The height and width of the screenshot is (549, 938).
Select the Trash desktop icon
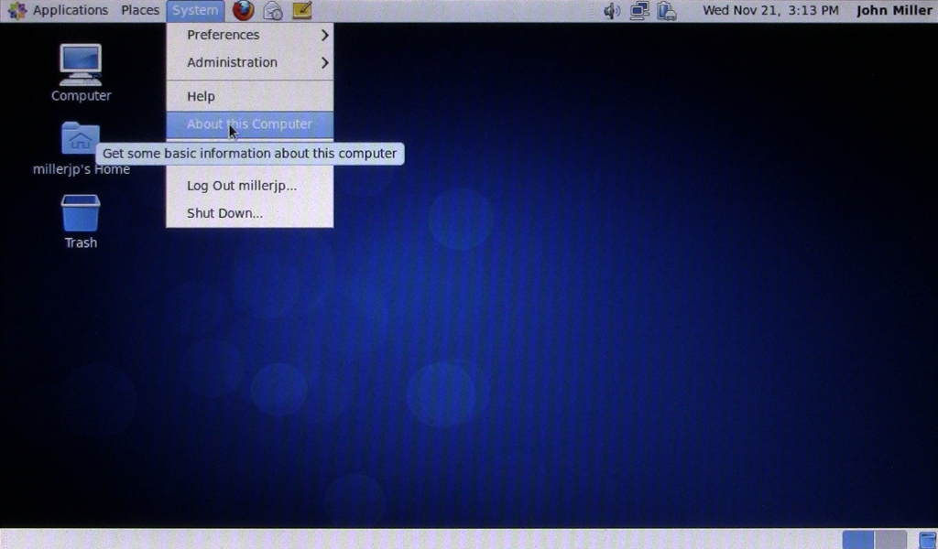point(81,221)
